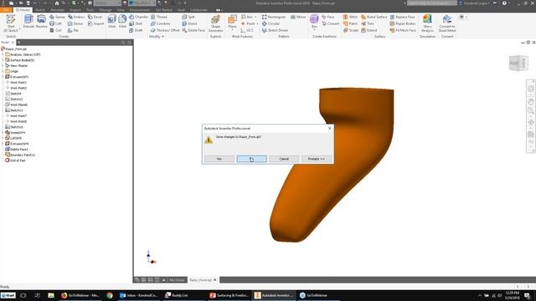Expand the Analysis: Zebra1 node
Viewport: 536px width, 301px height.
click(x=3, y=54)
